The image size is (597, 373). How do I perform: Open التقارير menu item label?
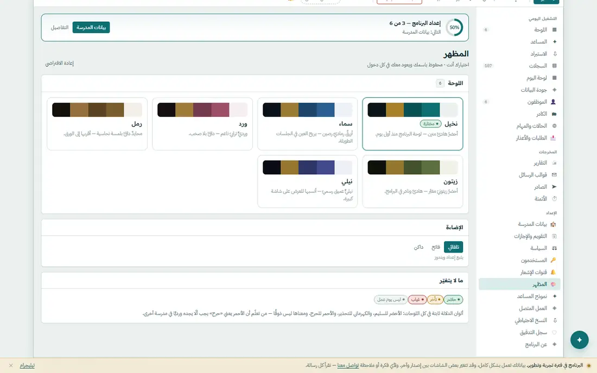tap(540, 163)
